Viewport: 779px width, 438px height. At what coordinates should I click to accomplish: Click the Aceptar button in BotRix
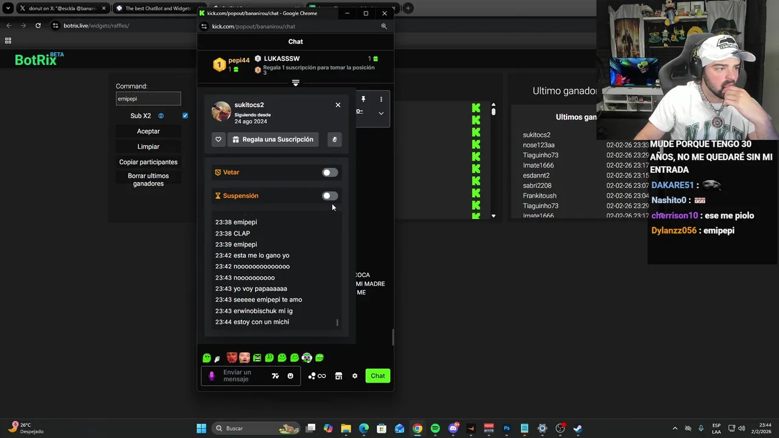coord(148,131)
